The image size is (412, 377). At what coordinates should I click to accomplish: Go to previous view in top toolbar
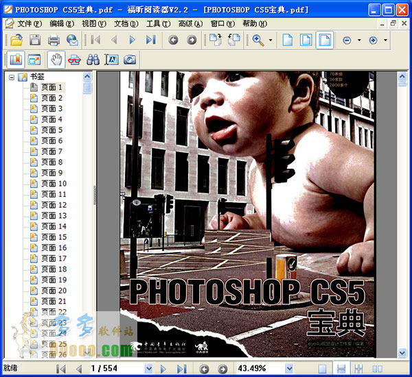[x=173, y=40]
